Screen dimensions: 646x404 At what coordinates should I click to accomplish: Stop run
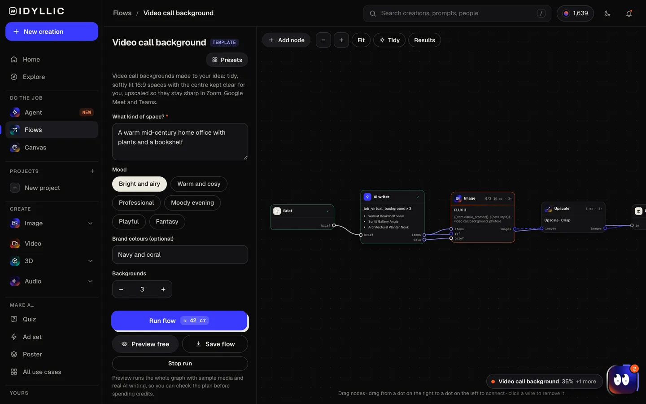(x=180, y=364)
